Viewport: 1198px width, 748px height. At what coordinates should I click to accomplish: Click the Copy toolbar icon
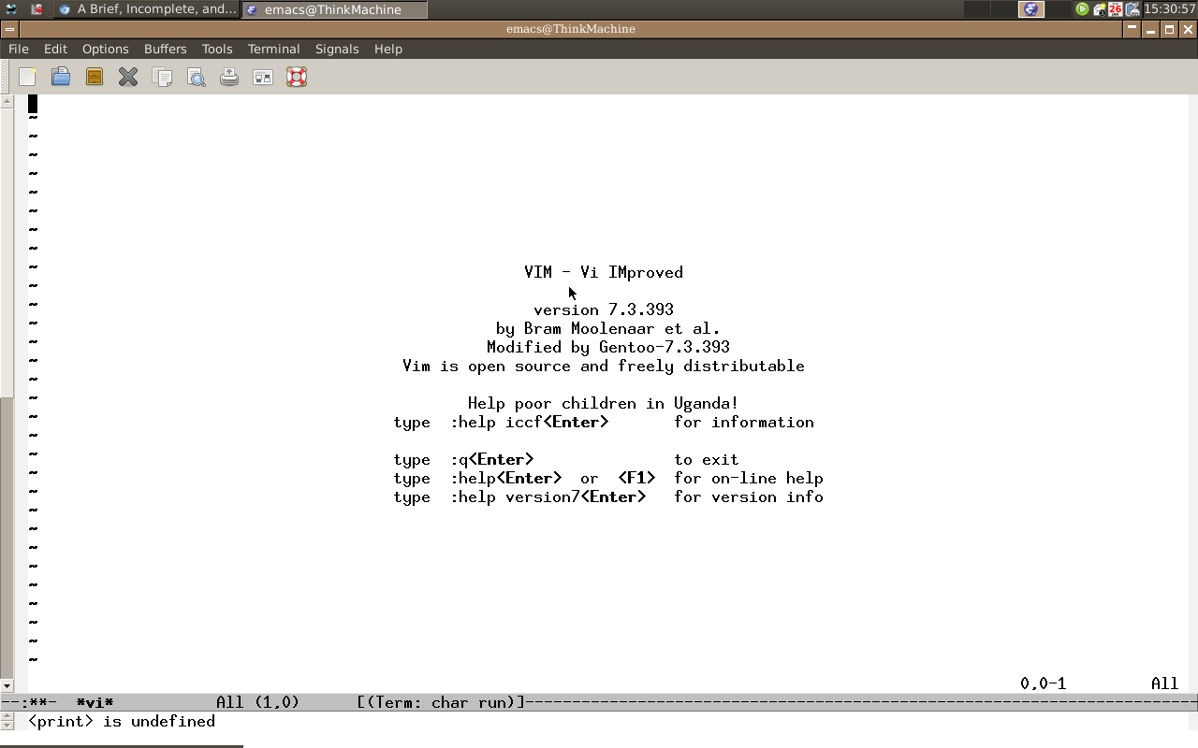162,77
